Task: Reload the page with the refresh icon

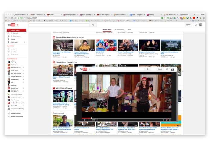Action: point(12,18)
